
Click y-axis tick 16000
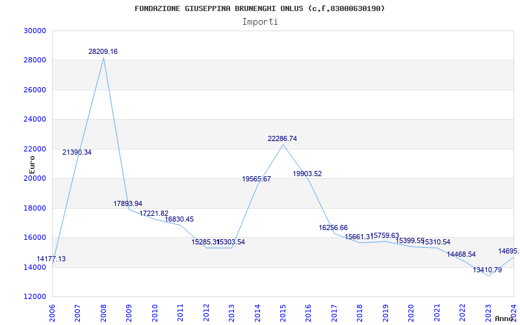pyautogui.click(x=34, y=238)
